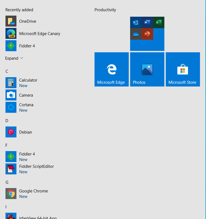The width and height of the screenshot is (206, 219).
Task: Launch the Camera app icon
Action: 11,95
